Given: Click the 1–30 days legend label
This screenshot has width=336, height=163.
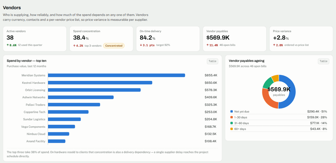Looking at the screenshot, I should coord(241,117).
